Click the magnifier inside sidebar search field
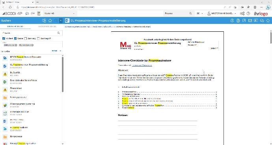 point(59,33)
